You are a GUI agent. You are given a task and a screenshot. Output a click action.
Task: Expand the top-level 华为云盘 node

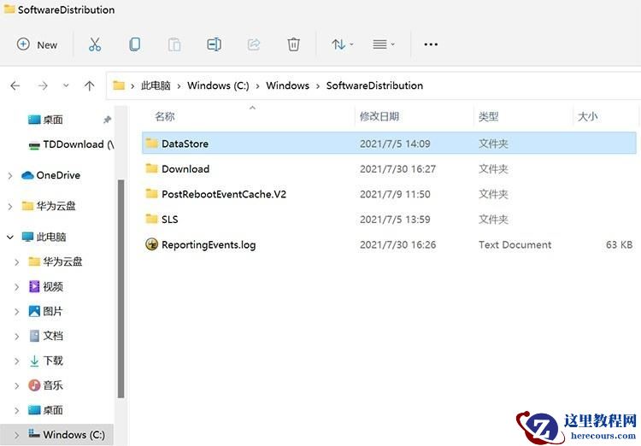click(10, 207)
